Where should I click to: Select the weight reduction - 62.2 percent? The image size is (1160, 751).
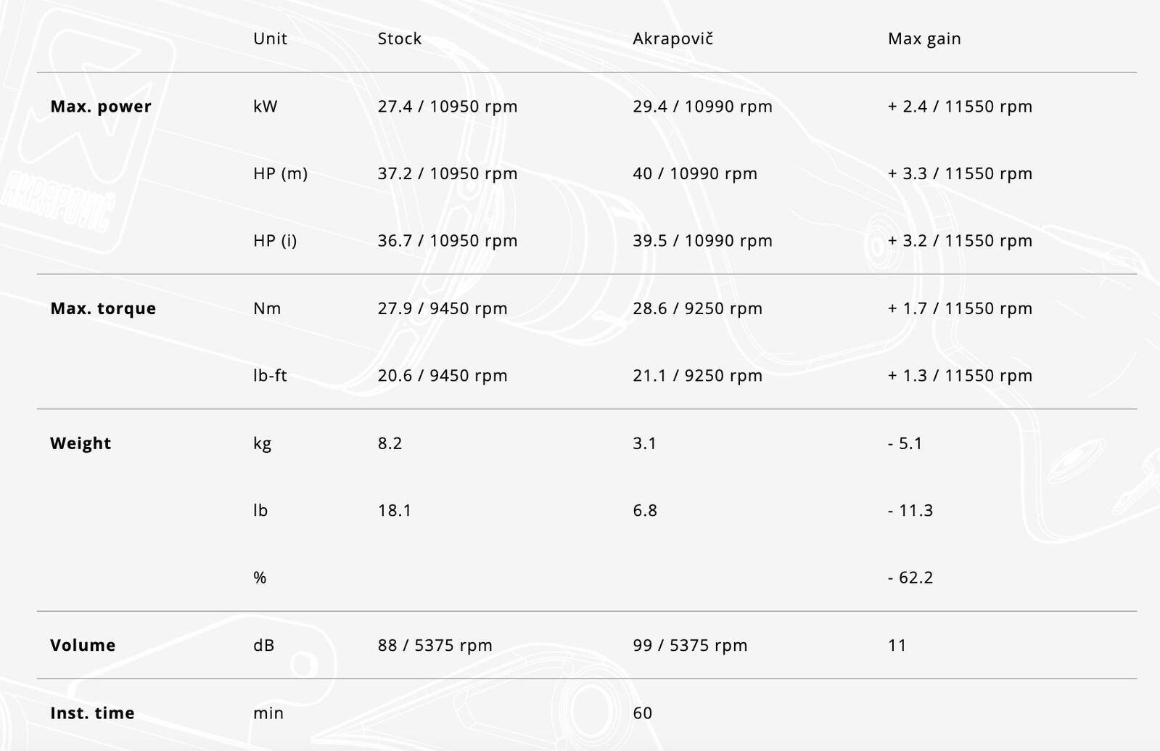pos(910,578)
